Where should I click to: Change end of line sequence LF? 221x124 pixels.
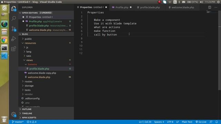[177, 122]
